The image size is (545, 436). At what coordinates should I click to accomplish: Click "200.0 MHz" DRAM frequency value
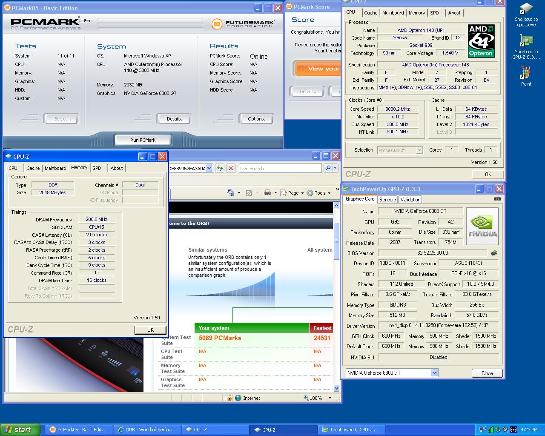coord(97,220)
